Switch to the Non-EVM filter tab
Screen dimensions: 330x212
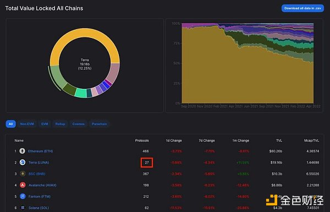[27, 124]
